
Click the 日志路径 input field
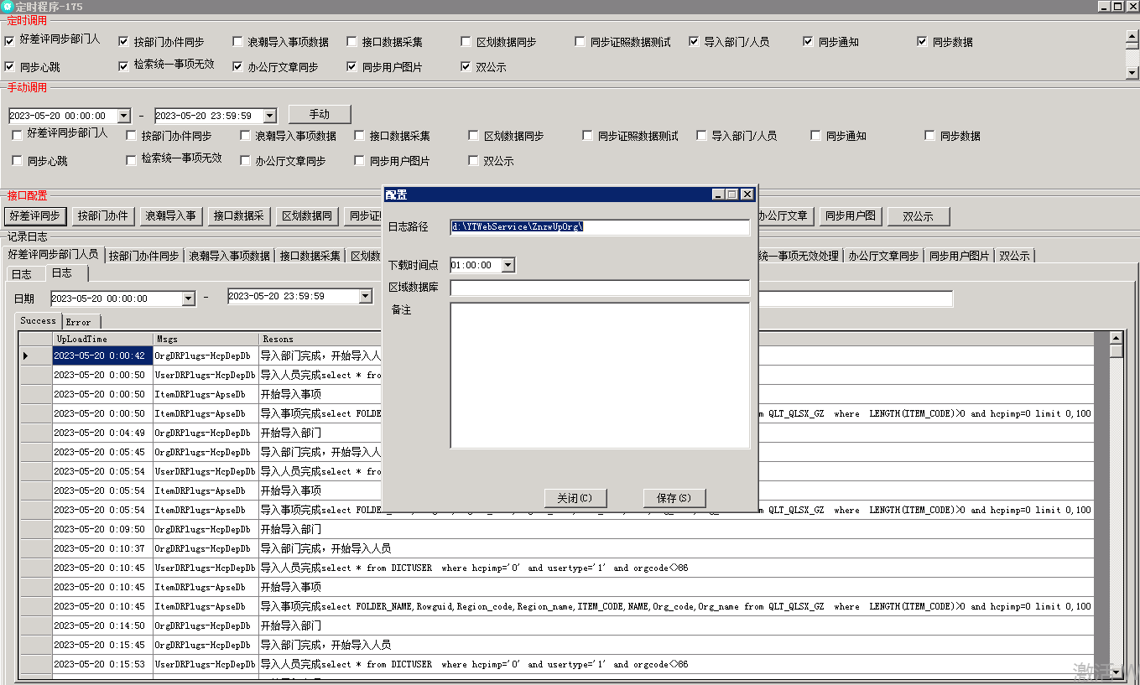pyautogui.click(x=600, y=227)
